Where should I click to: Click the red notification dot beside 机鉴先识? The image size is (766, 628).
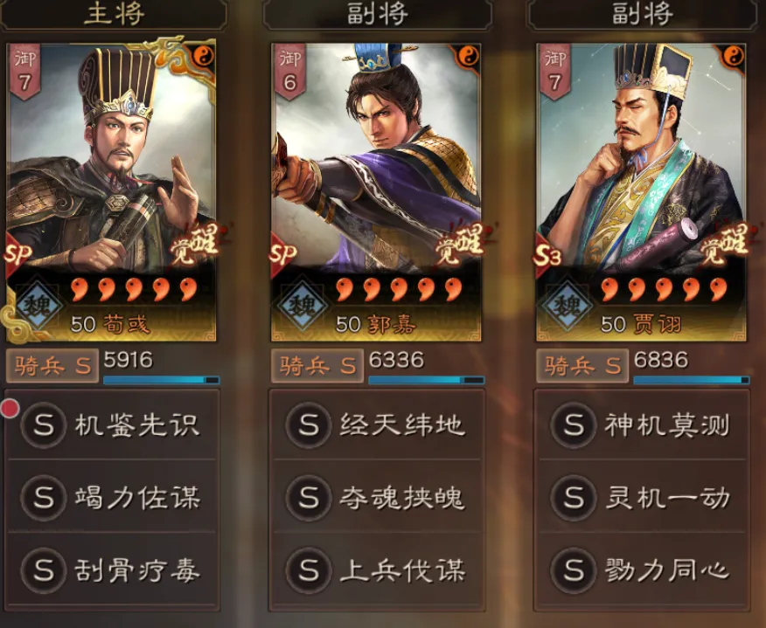coord(10,408)
